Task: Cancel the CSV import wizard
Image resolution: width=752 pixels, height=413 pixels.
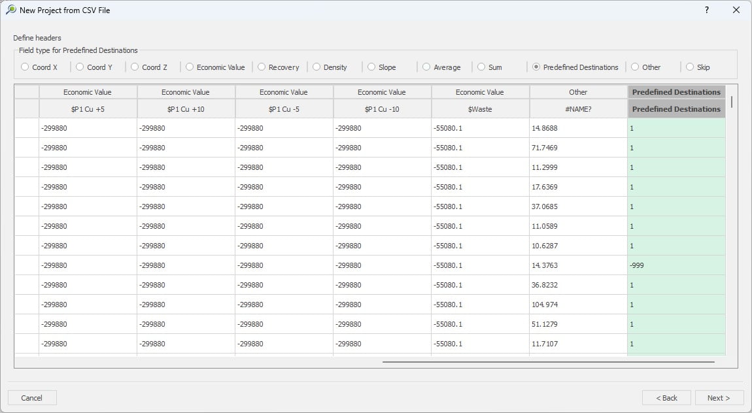Action: point(32,397)
